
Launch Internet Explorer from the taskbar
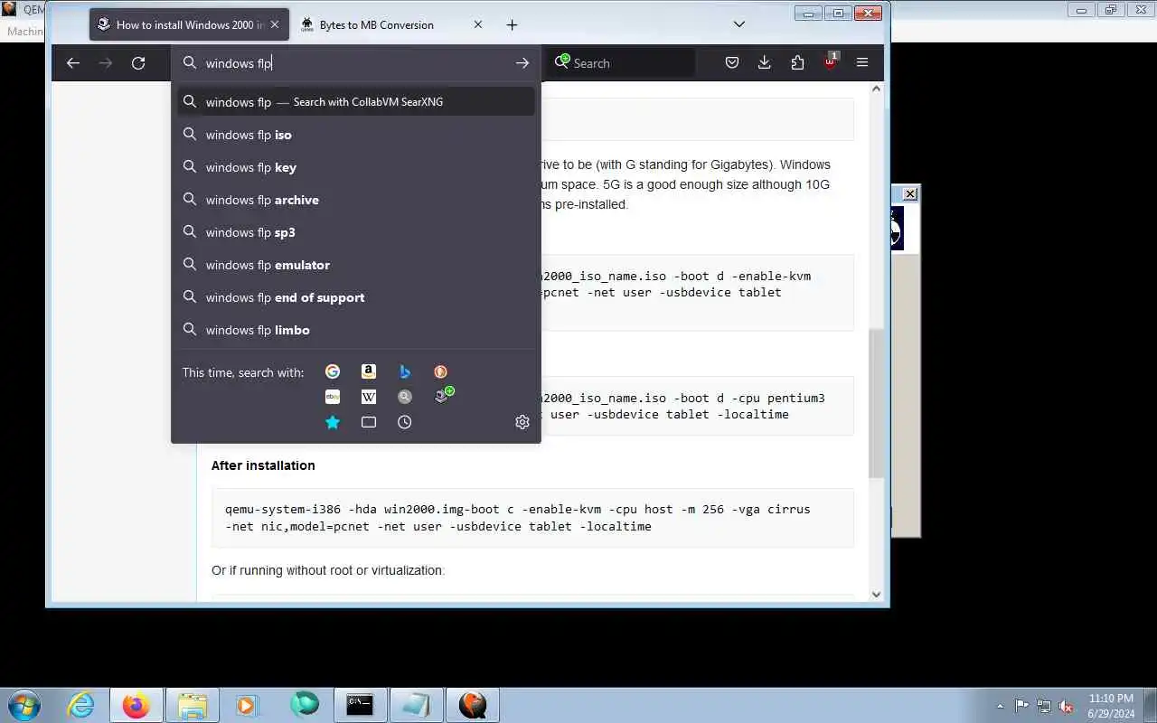point(81,705)
